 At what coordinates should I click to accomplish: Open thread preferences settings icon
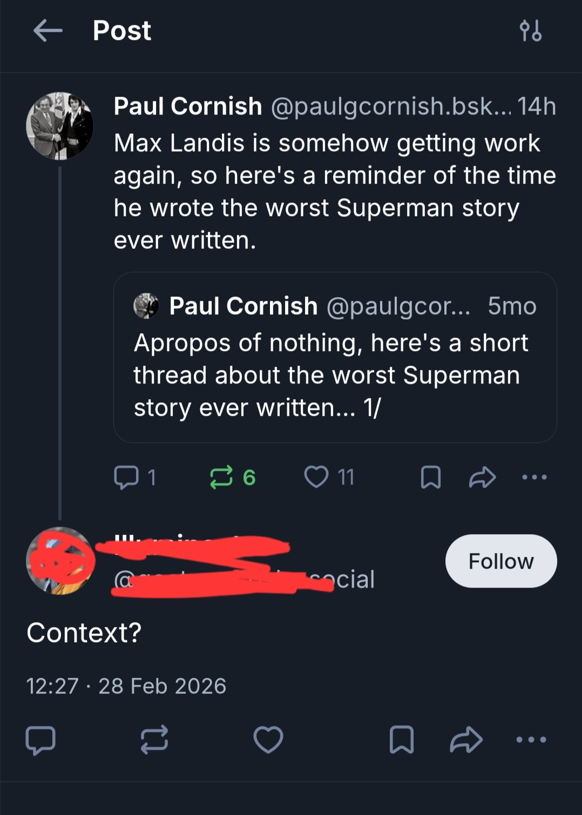point(530,31)
